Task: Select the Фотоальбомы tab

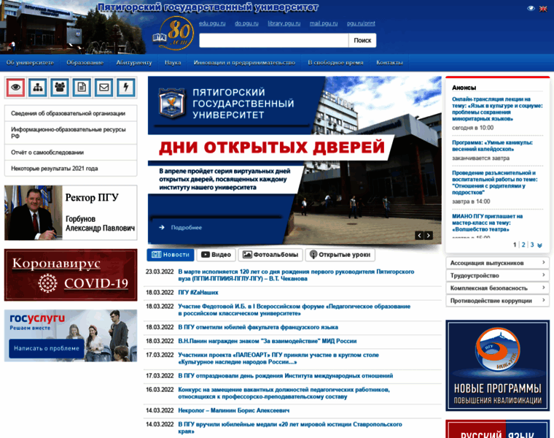Action: [x=270, y=255]
